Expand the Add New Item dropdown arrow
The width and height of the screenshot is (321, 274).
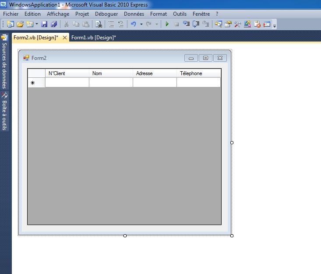click(x=37, y=24)
